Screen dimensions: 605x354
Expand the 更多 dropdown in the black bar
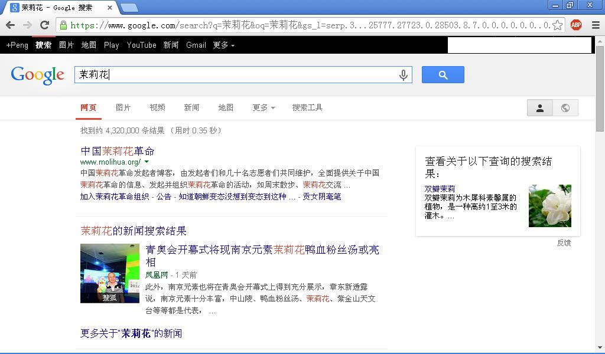(x=224, y=45)
